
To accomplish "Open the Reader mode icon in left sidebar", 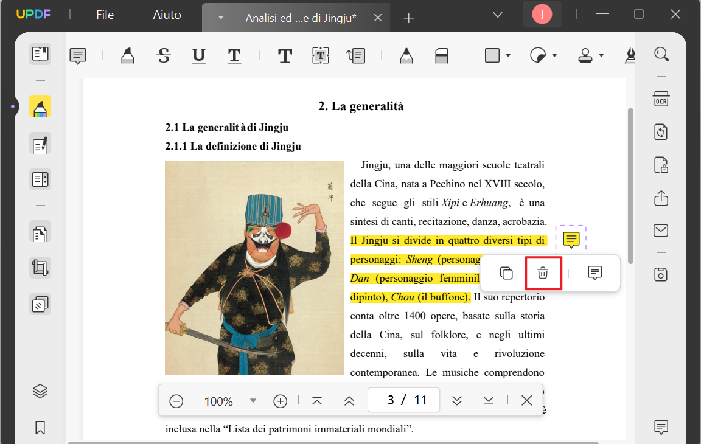I will pos(40,55).
